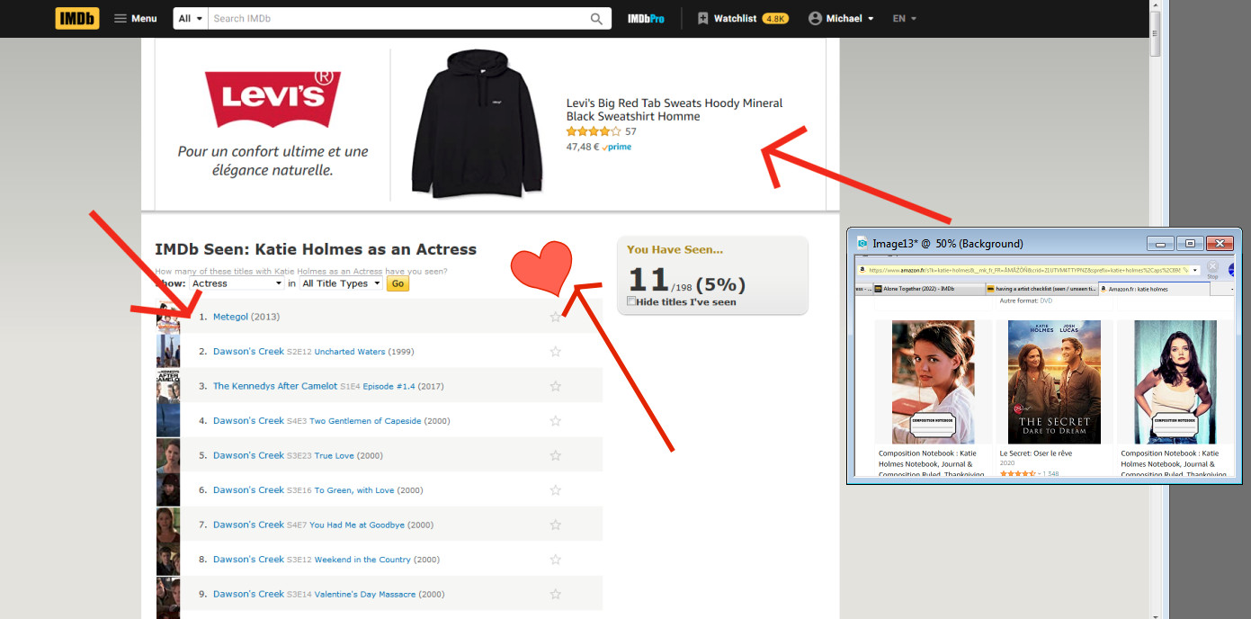Screen dimensions: 1251x619
Task: Open the Metegol title link
Action: [230, 317]
